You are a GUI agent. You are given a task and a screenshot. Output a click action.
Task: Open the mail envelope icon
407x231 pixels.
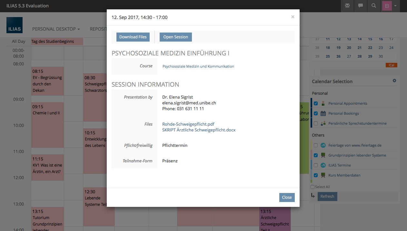[347, 5]
